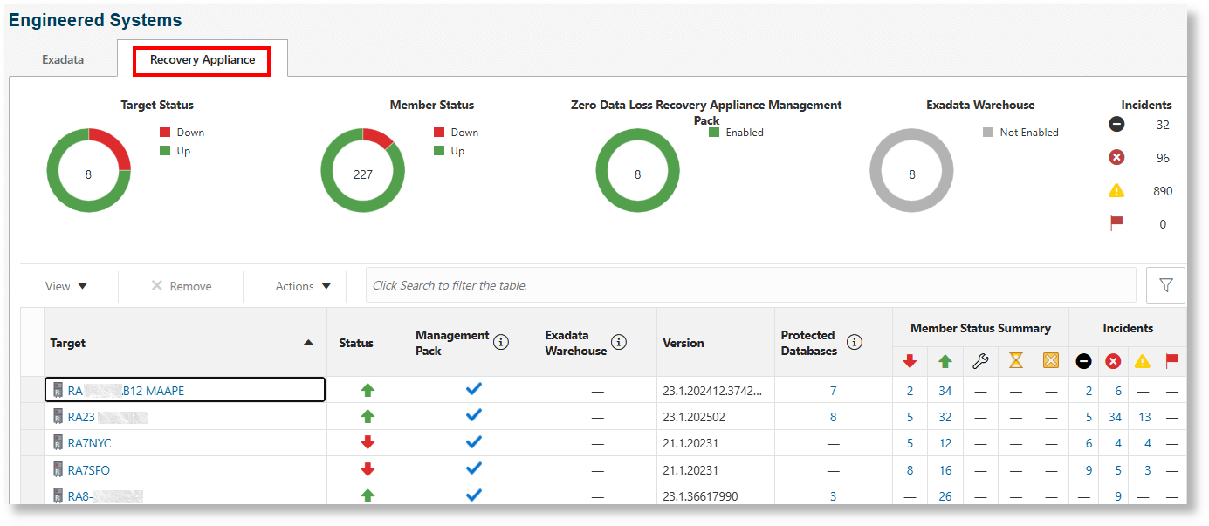
Task: Click the Member Status donut chart
Action: pos(362,170)
